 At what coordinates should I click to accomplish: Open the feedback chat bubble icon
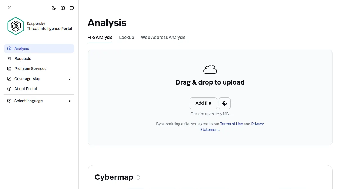click(72, 8)
